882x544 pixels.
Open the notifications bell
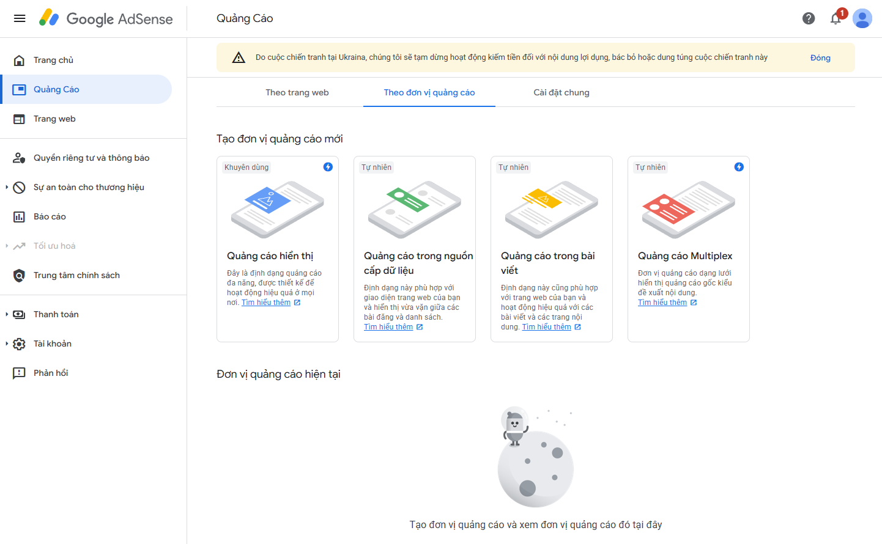pyautogui.click(x=836, y=18)
